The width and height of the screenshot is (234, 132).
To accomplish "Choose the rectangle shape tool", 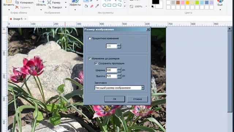I will coord(109,5).
